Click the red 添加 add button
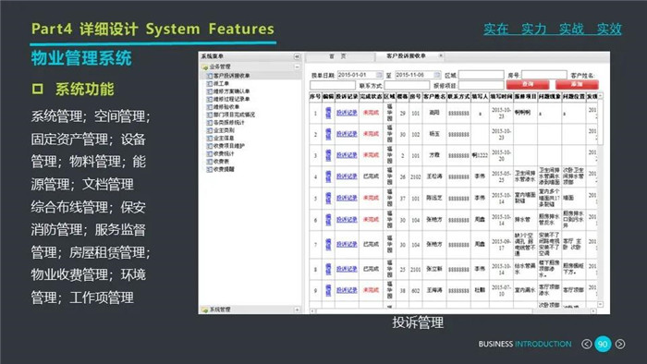This screenshot has height=364, width=647. (x=577, y=84)
